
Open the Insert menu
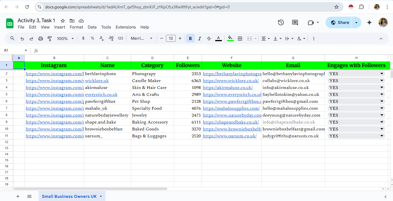pos(60,27)
